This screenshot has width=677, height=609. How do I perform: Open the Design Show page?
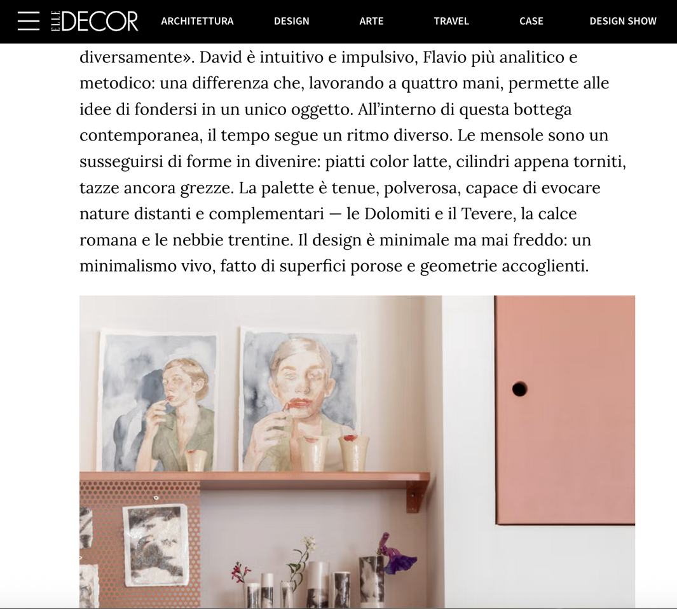623,21
